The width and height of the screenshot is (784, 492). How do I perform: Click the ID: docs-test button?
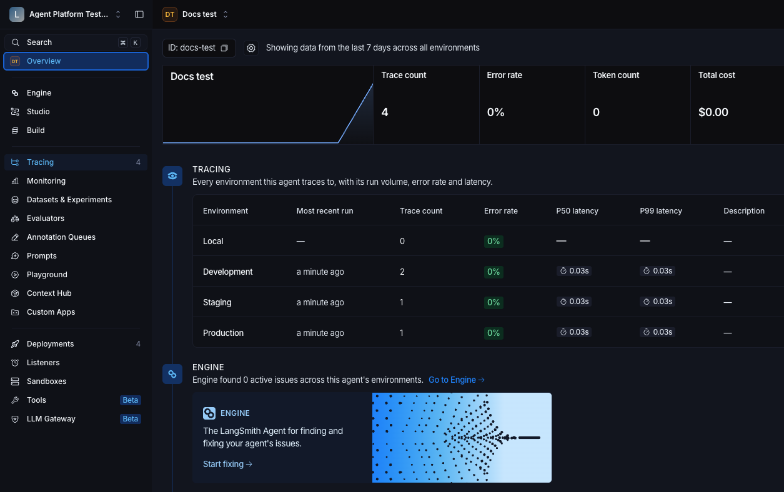[199, 48]
